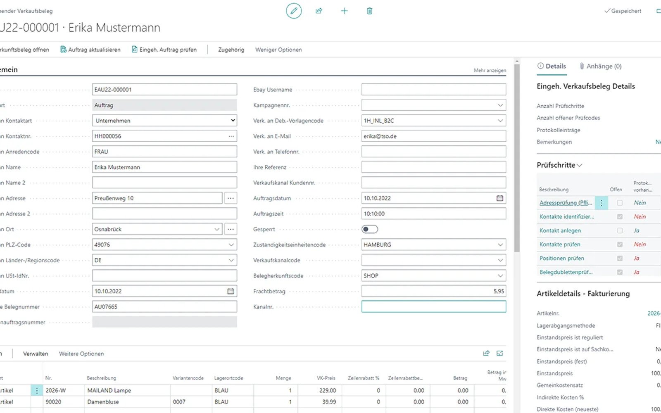The width and height of the screenshot is (661, 413).
Task: Open the 1H_INL_B2C Vorlagencode dropdown
Action: [x=500, y=121]
